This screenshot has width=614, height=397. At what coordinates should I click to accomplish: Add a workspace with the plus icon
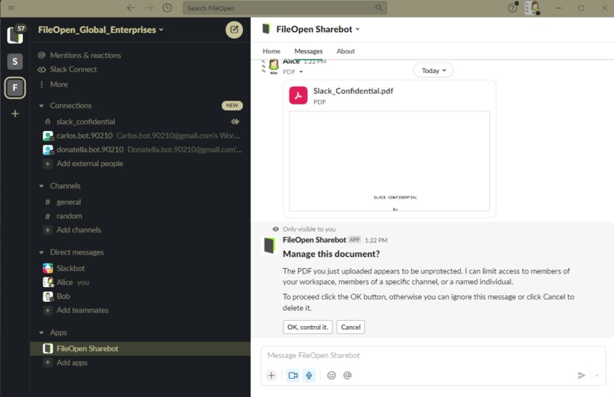click(15, 114)
